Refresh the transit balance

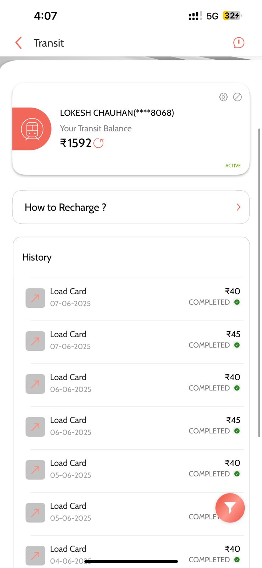click(x=99, y=143)
